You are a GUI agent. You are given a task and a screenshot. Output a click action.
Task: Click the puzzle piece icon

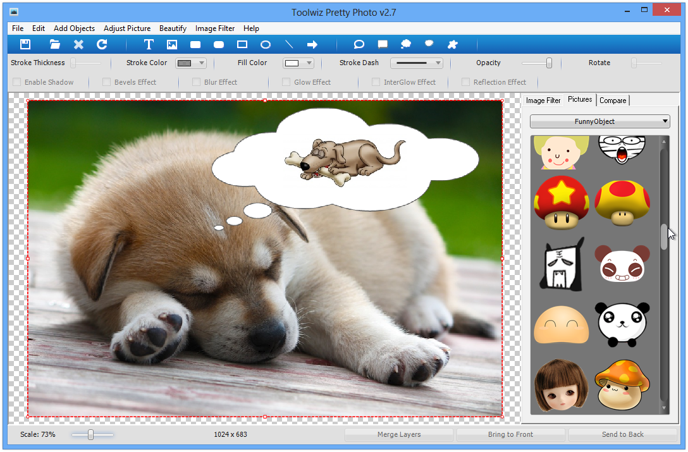coord(452,44)
